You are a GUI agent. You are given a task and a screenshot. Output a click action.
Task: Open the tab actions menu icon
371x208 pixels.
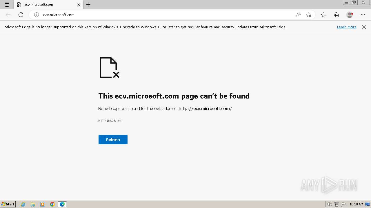(x=7, y=5)
